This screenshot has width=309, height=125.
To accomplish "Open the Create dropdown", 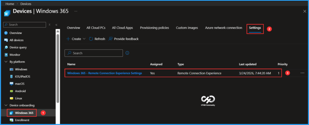I will 76,39.
